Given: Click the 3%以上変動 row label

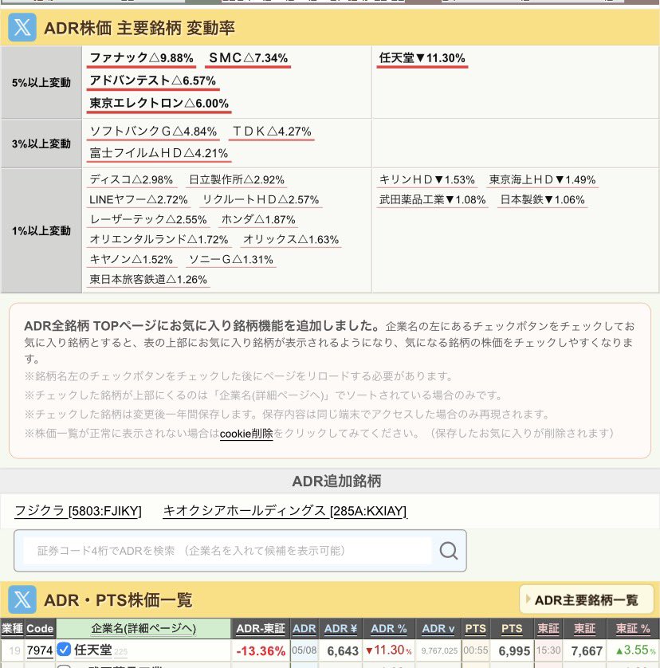Looking at the screenshot, I should pos(41,143).
